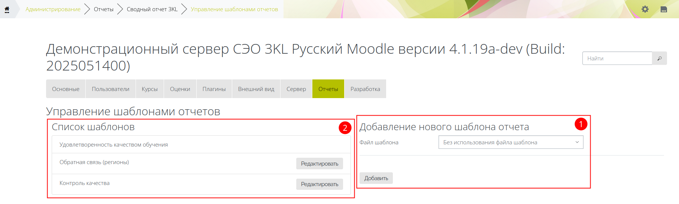Image resolution: width=679 pixels, height=204 pixels.
Task: Select the Сервер tab
Action: point(296,89)
